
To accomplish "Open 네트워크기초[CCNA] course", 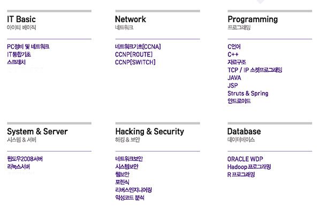I will pos(138,46).
